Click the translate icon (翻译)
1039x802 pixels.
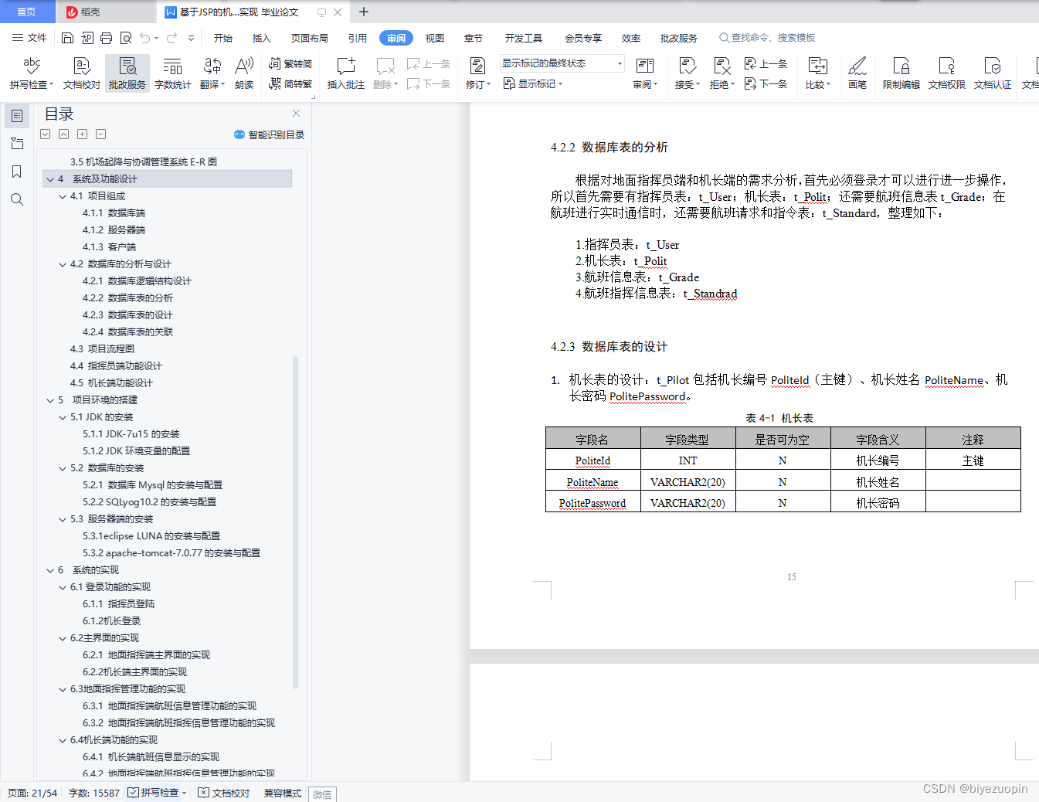coord(212,73)
